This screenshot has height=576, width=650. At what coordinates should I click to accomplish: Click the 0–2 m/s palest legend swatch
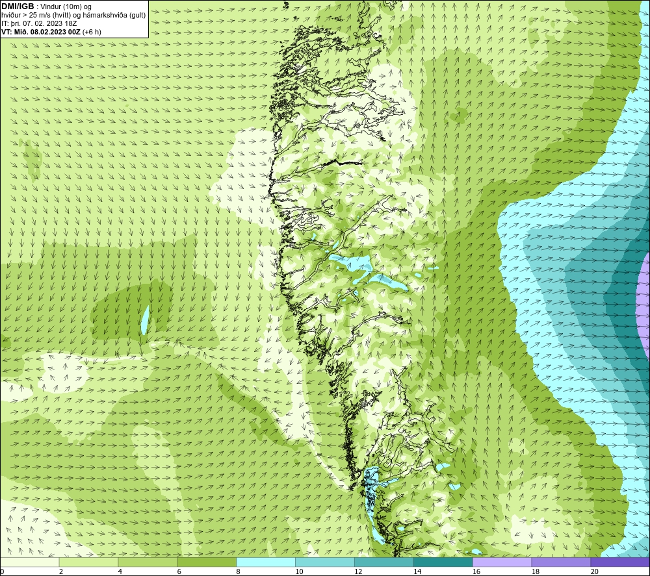pos(30,562)
